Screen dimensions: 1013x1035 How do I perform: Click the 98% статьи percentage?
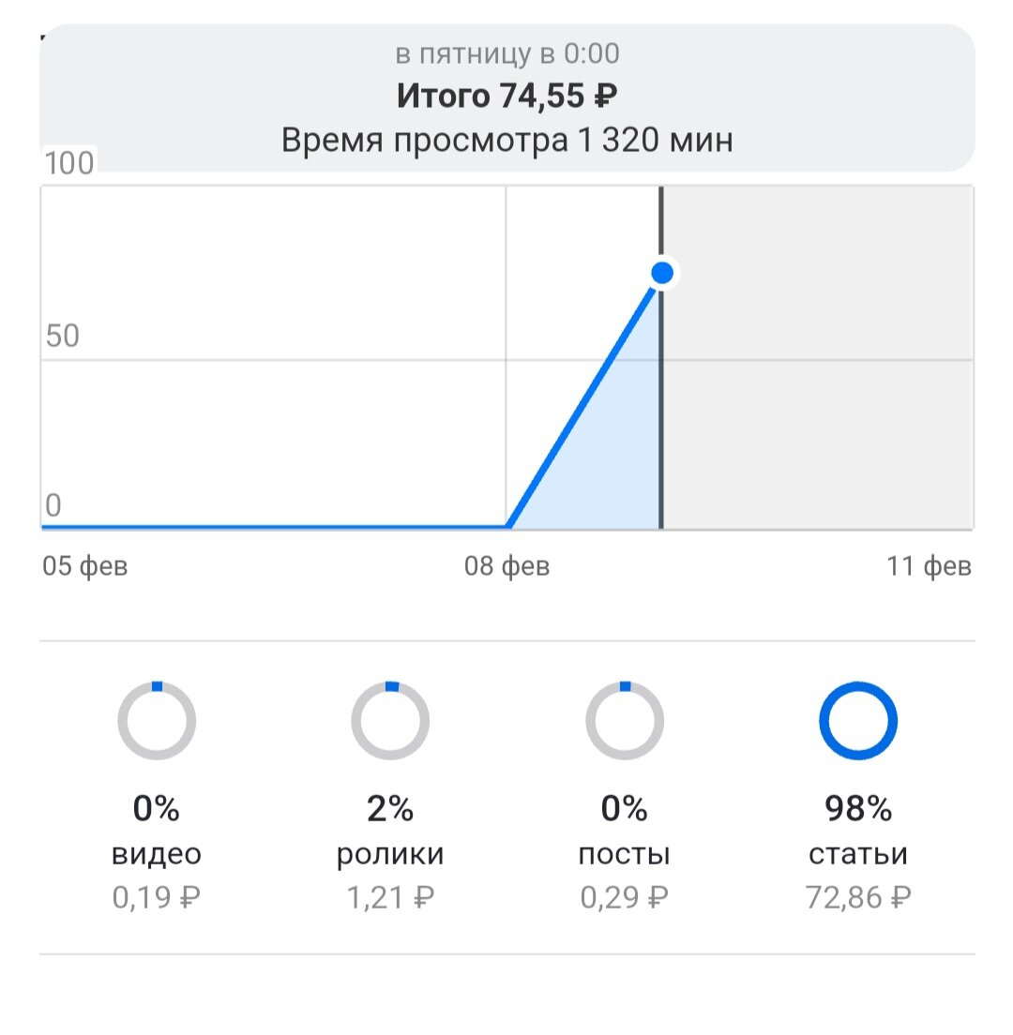click(x=858, y=808)
